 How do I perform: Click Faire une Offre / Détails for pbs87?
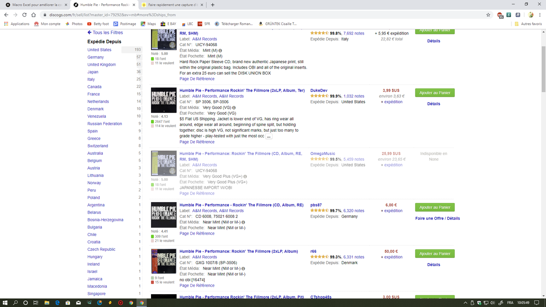point(437,218)
